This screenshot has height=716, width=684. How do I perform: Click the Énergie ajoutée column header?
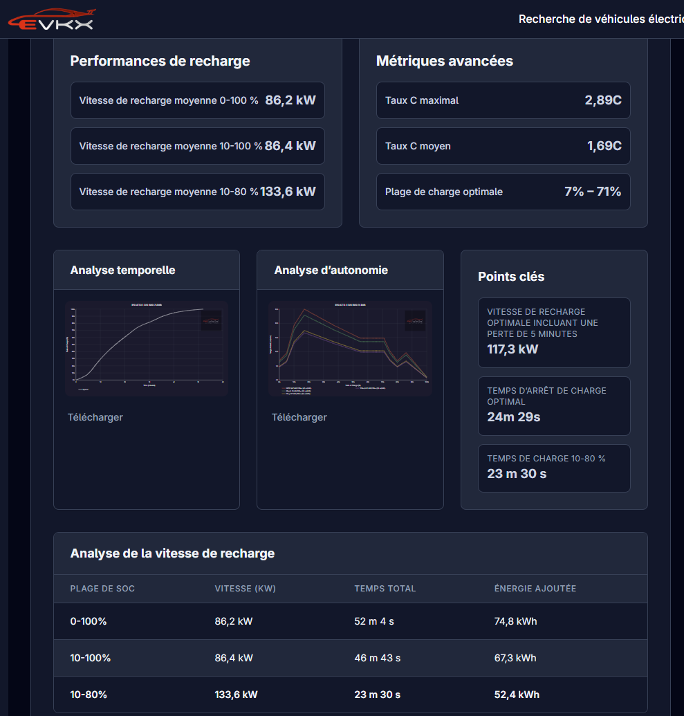[x=535, y=589]
